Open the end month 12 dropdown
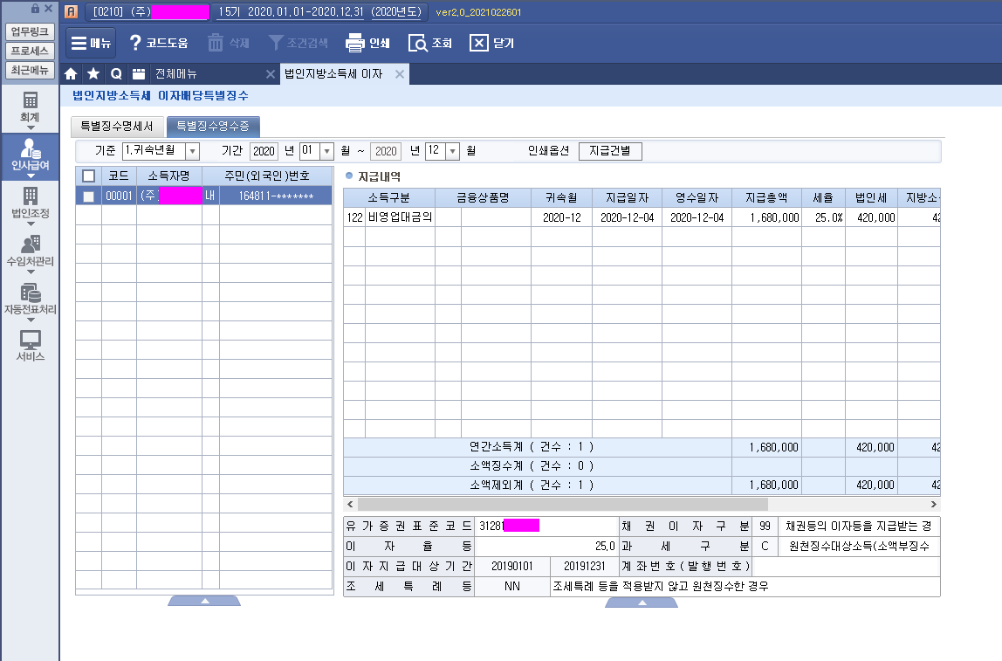The width and height of the screenshot is (1002, 661). pos(452,151)
